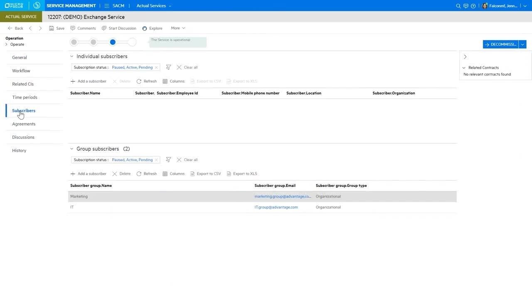Viewport: 532px width, 299px height.
Task: Select the last workflow phase circle
Action: point(132,42)
